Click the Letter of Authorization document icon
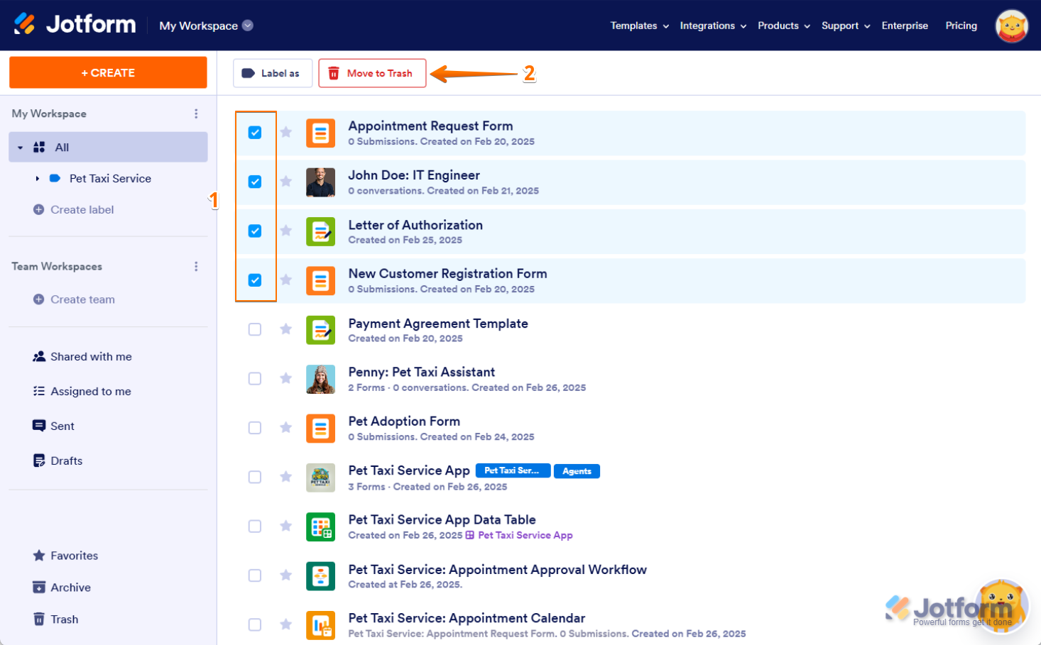The height and width of the screenshot is (645, 1041). 320,231
